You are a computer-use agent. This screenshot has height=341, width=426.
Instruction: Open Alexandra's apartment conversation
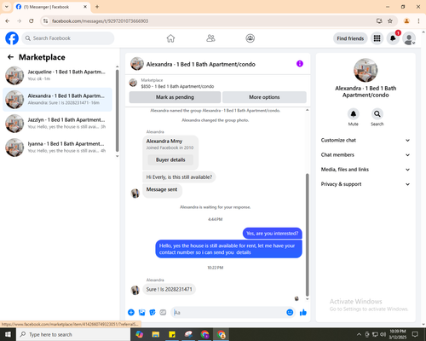[x=57, y=100]
